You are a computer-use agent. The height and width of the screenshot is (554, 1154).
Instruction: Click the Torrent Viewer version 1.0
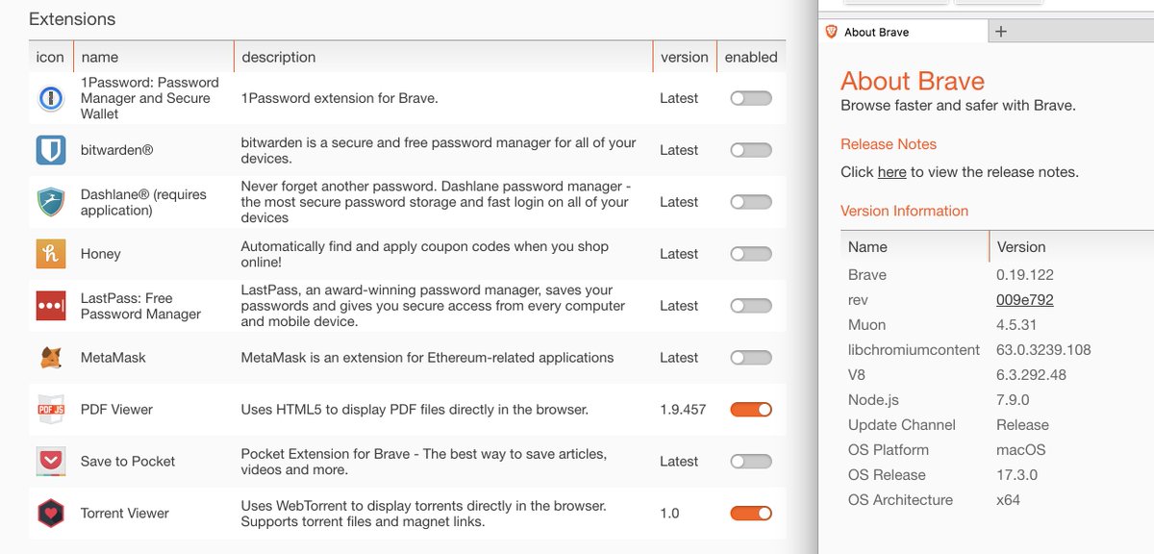(x=669, y=514)
